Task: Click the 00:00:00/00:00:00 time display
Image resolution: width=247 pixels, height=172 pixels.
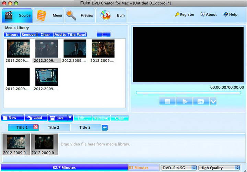Action: click(227, 87)
